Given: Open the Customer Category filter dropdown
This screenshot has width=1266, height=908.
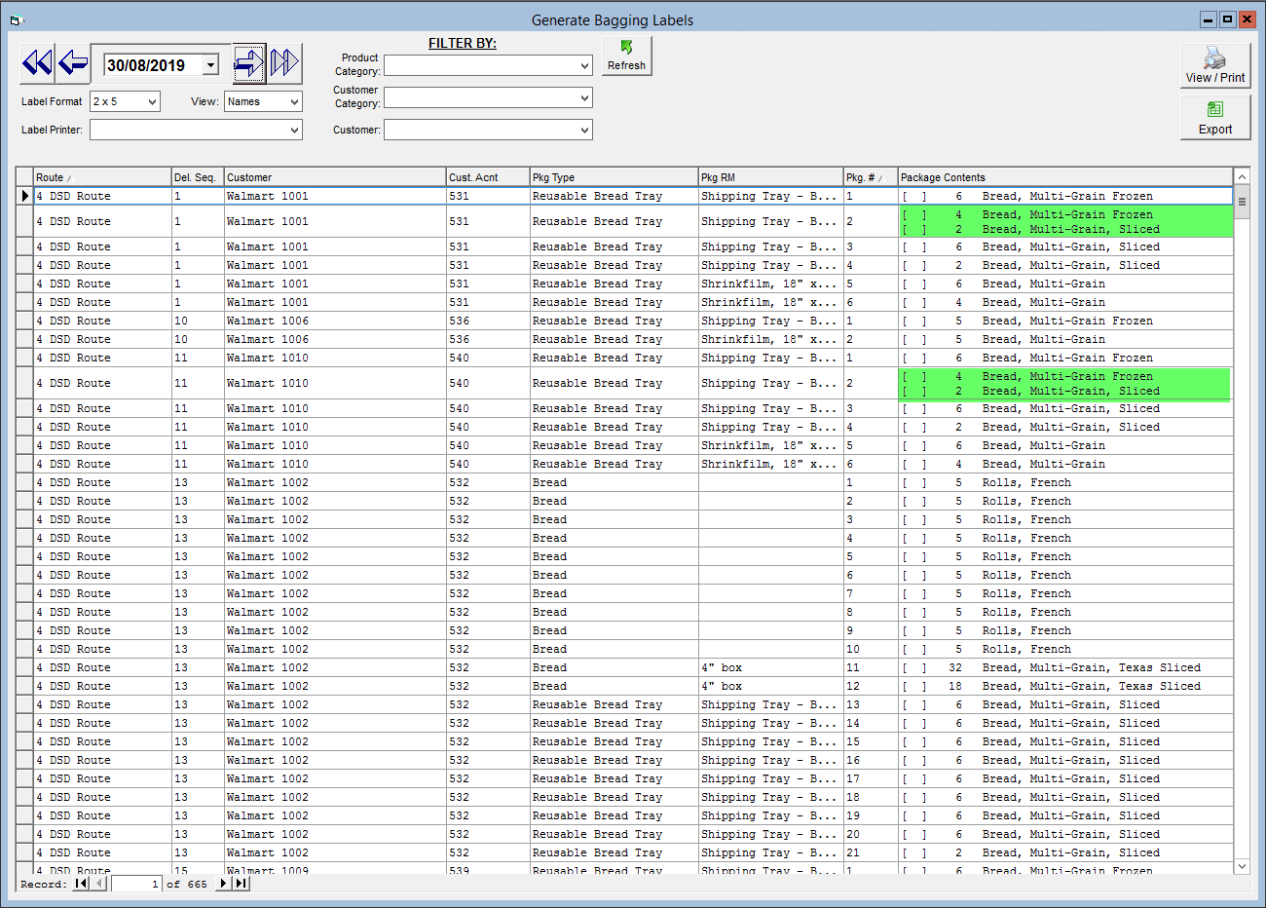Looking at the screenshot, I should click(584, 97).
